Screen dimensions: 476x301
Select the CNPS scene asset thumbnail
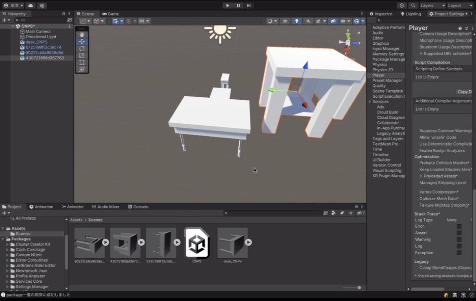[x=197, y=243]
